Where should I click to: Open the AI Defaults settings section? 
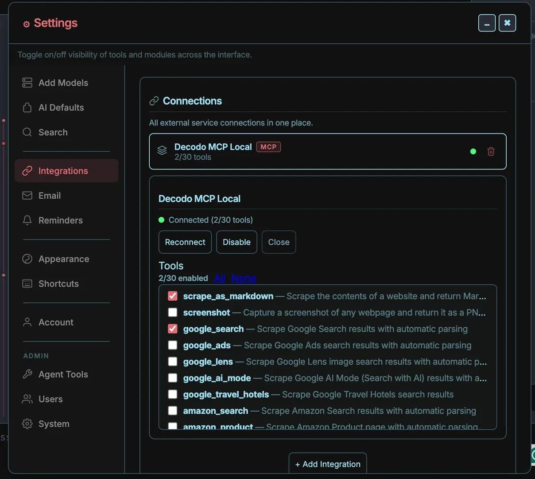66,107
